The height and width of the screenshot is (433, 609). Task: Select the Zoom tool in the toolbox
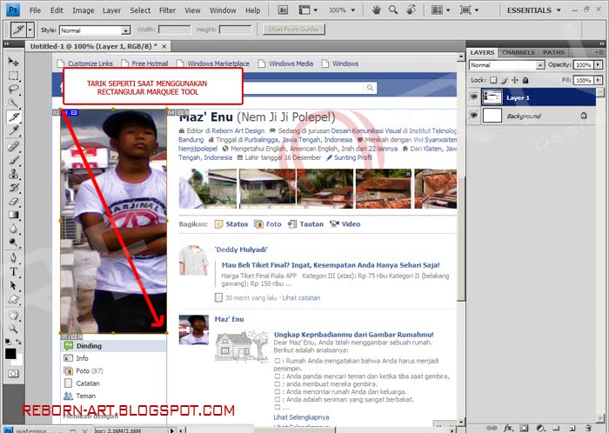(x=13, y=329)
